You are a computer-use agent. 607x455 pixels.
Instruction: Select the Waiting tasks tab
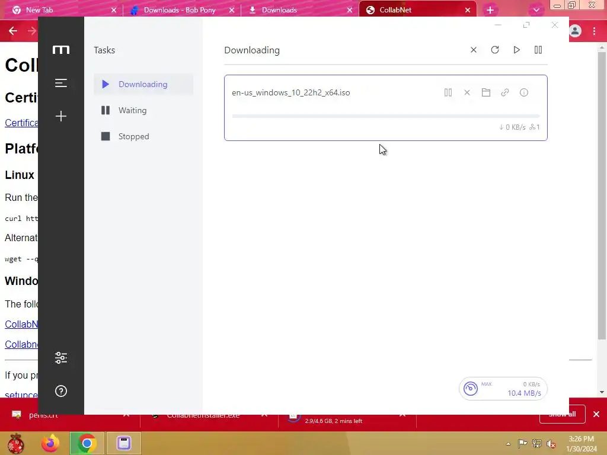[x=143, y=110]
